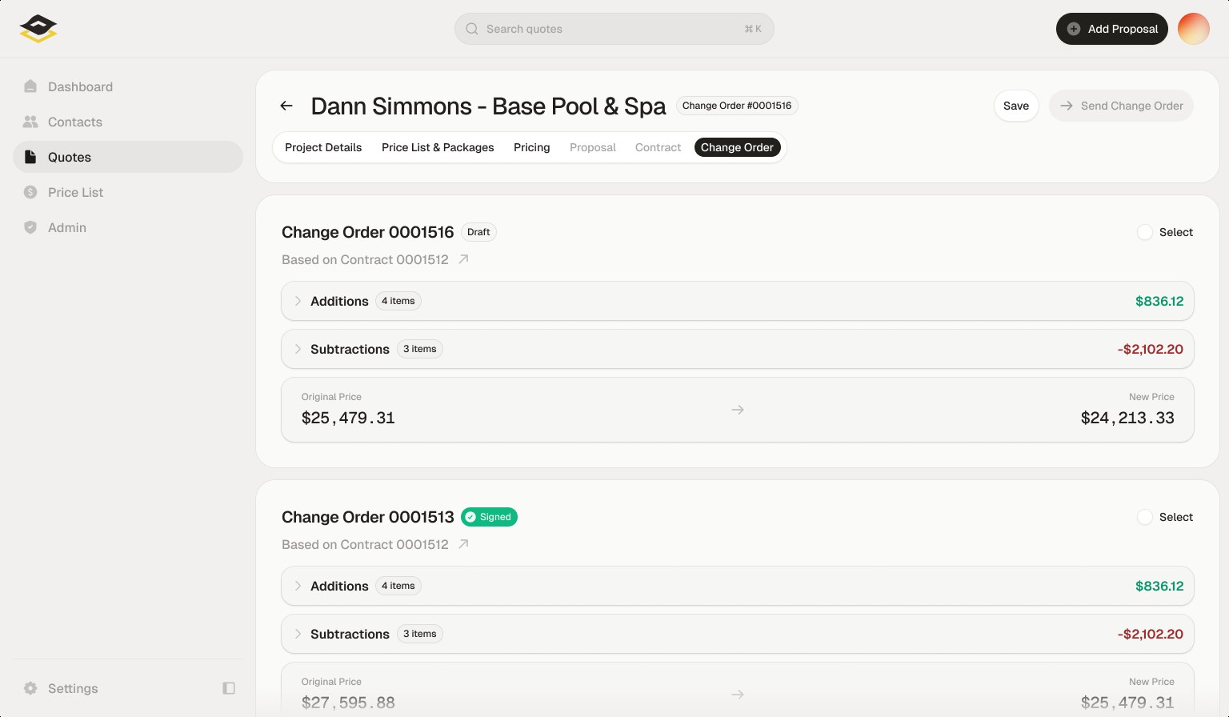Open Contract 0001512 link arrow under Order 0001516
1229x717 pixels.
463,259
